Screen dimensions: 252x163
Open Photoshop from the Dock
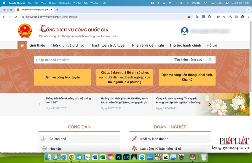pos(119,157)
